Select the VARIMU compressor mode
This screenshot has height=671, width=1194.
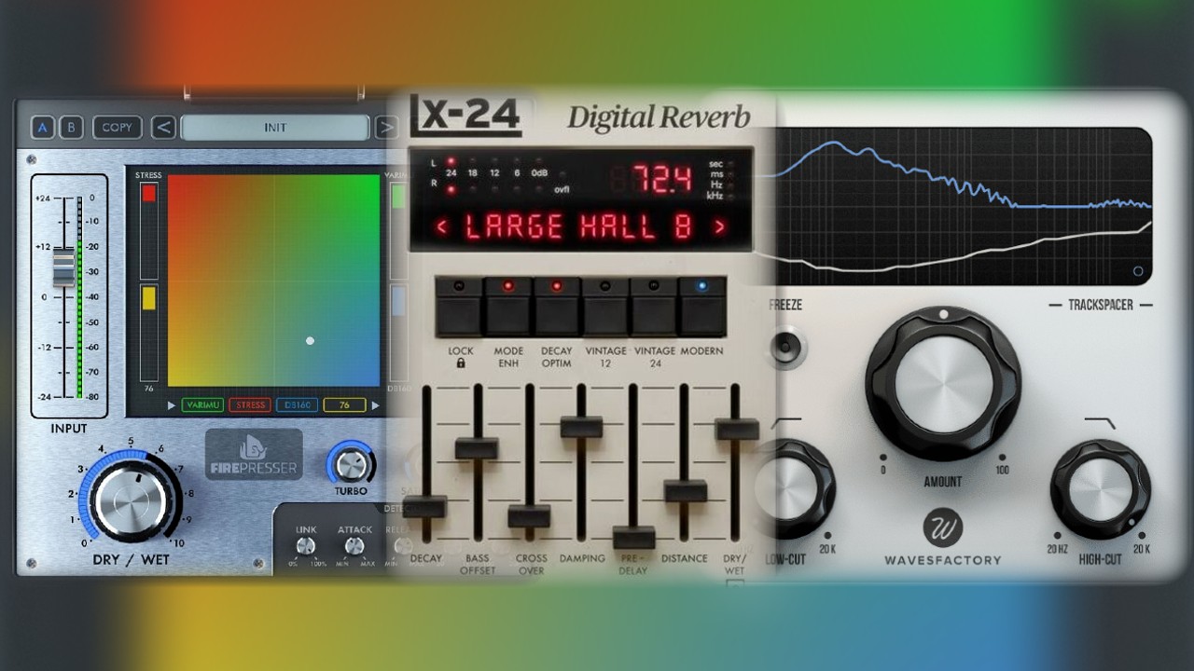pyautogui.click(x=201, y=405)
